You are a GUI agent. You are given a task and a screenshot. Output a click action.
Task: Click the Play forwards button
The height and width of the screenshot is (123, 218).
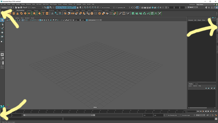[x=208, y=111]
